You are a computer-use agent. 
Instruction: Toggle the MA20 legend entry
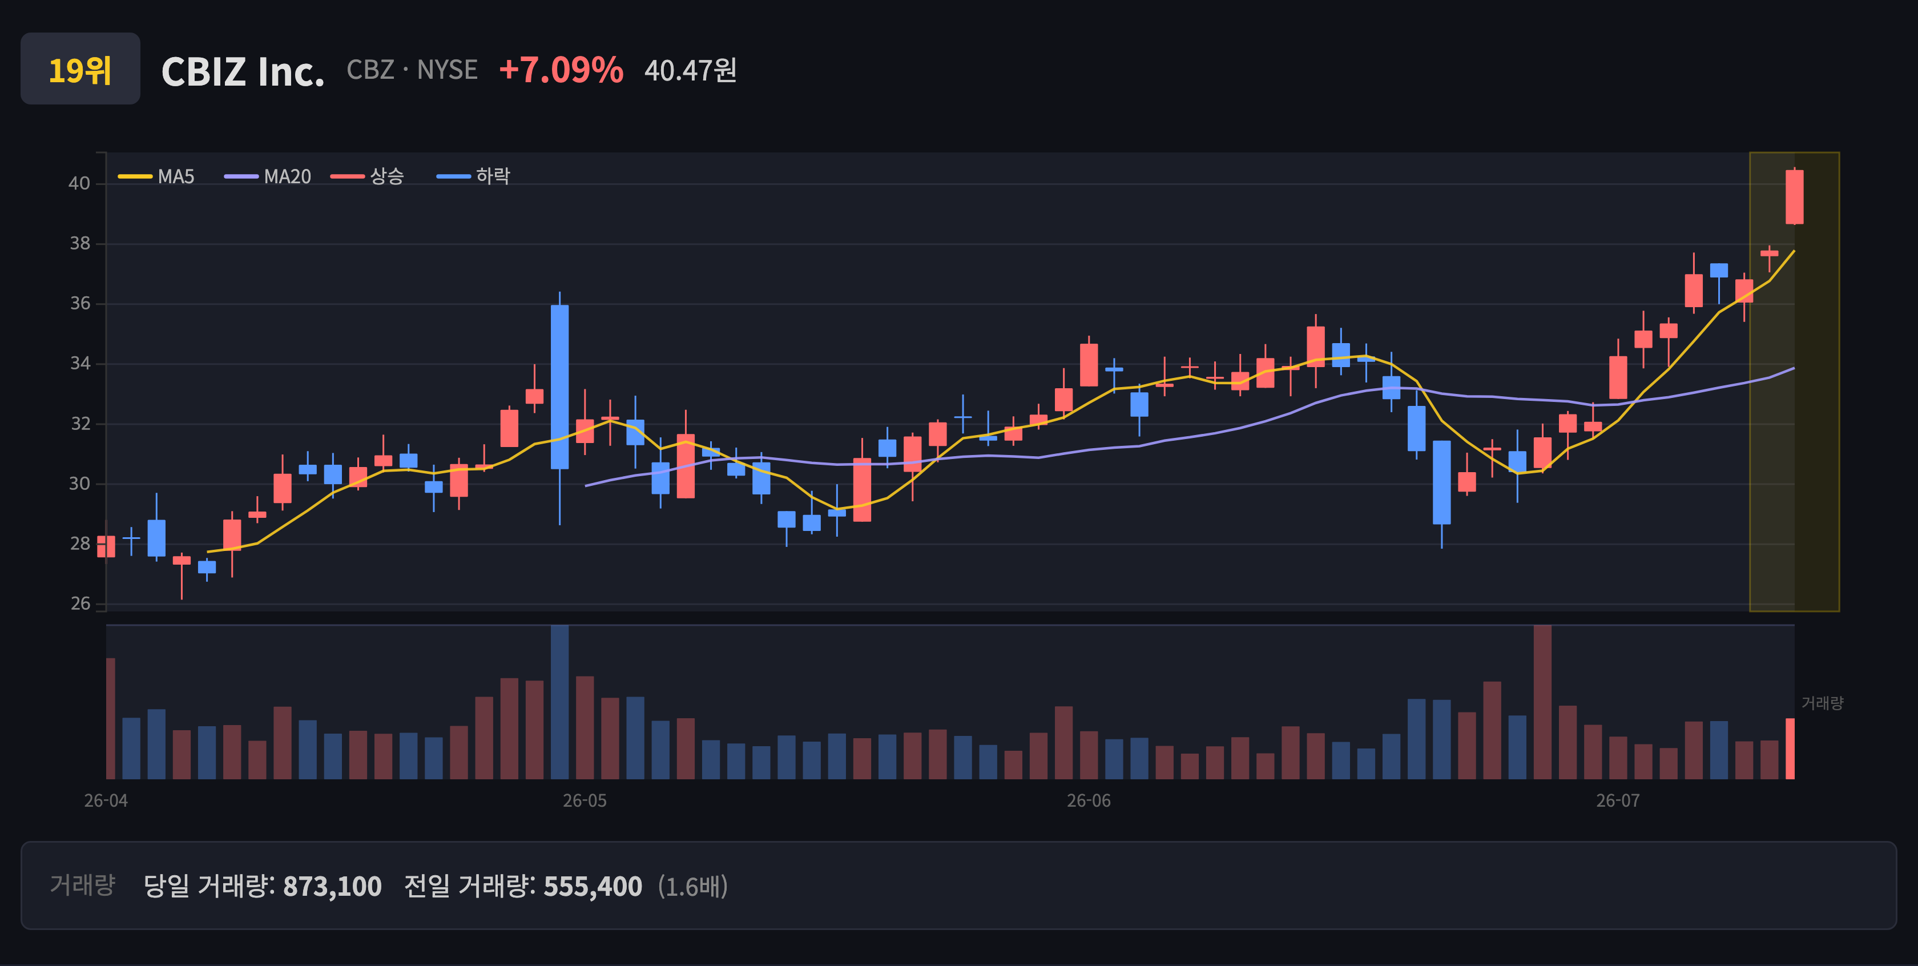[268, 176]
